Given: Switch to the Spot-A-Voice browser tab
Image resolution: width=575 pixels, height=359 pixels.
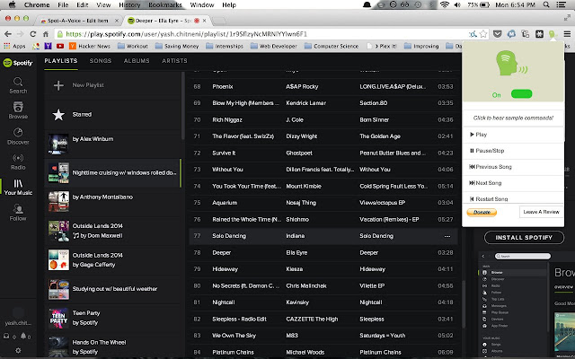Looking at the screenshot, I should 78,21.
